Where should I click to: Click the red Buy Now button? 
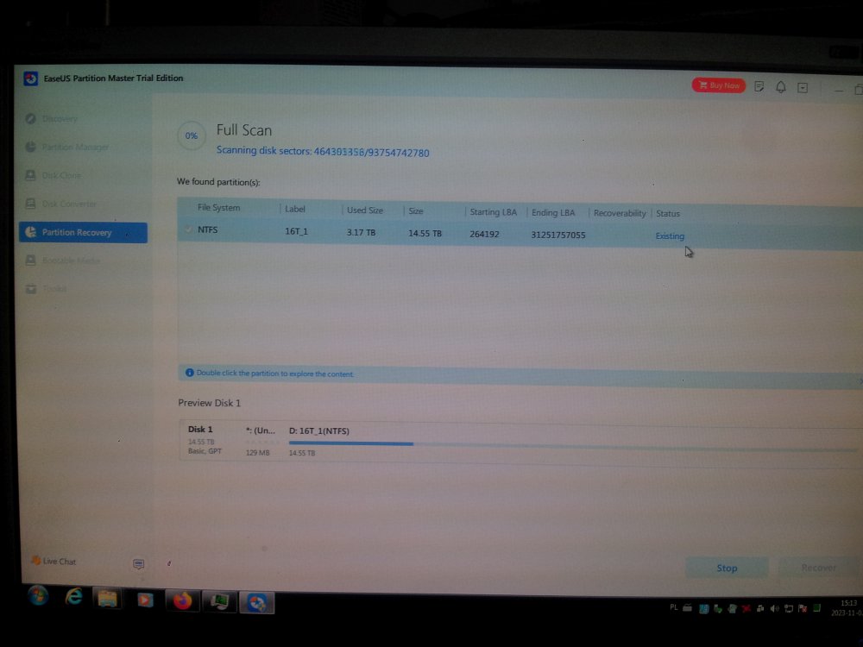coord(718,85)
